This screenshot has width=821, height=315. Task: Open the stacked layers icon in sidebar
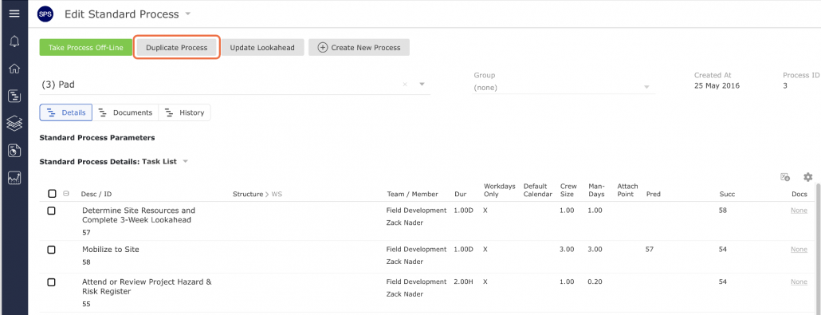(x=14, y=123)
